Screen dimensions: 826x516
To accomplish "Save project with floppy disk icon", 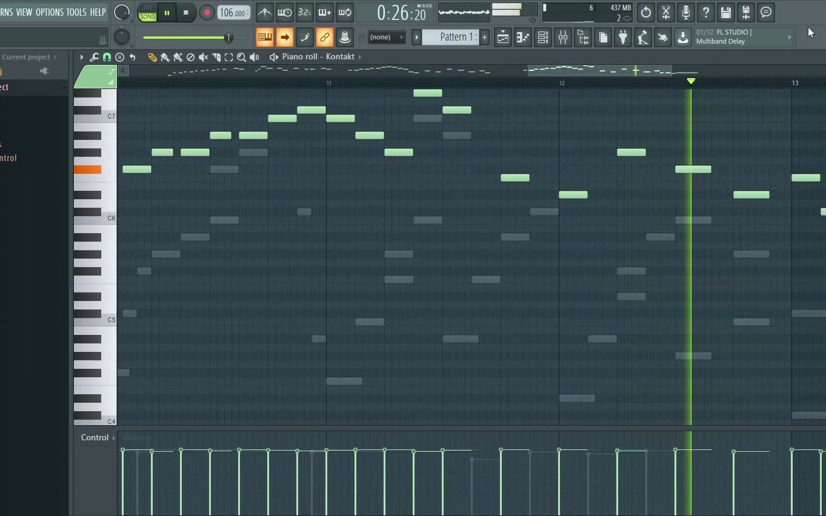I will click(x=726, y=12).
